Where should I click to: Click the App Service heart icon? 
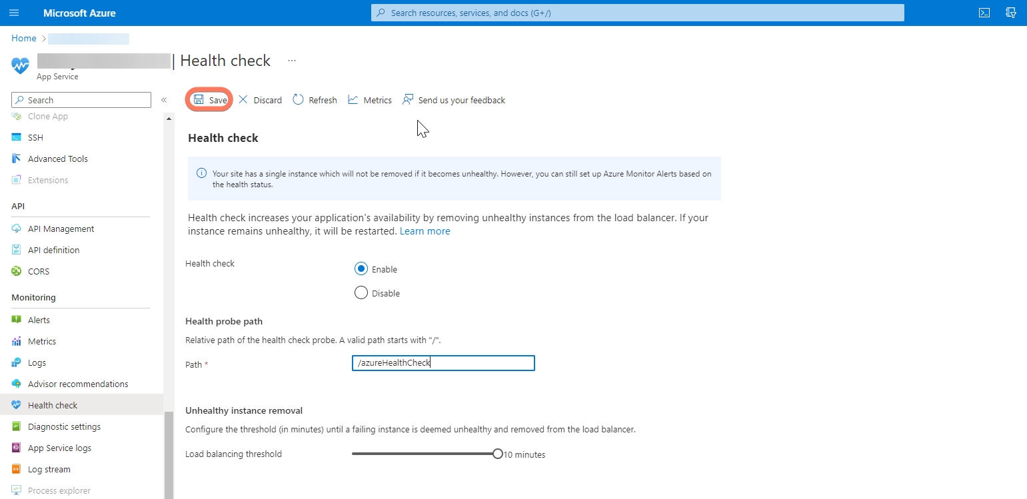pyautogui.click(x=21, y=65)
